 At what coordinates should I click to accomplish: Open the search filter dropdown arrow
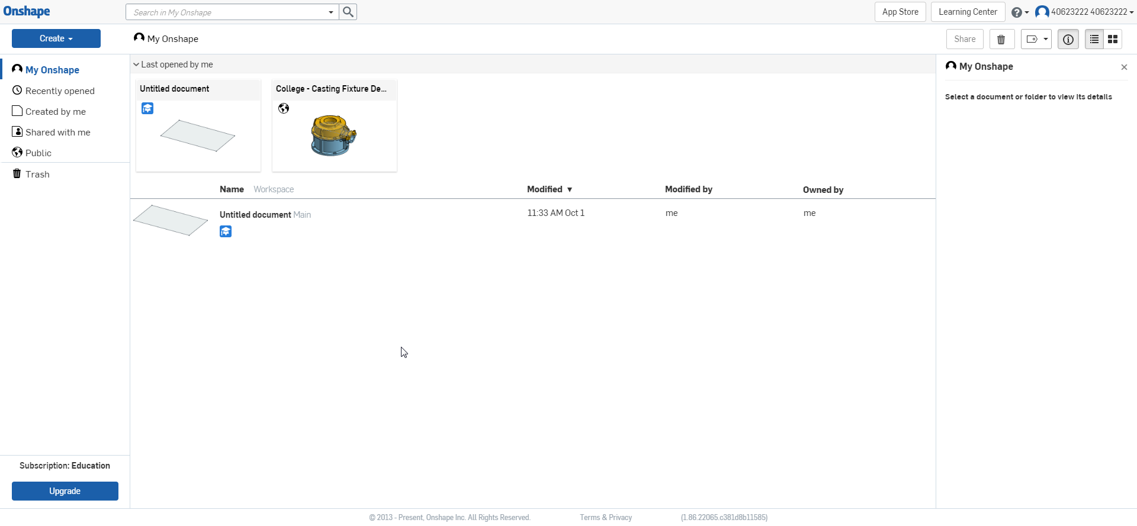330,12
